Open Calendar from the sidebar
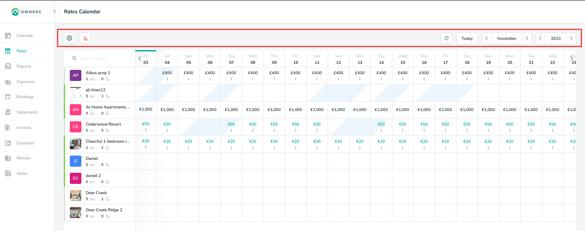Screen dimensions: 585x231 24,36
